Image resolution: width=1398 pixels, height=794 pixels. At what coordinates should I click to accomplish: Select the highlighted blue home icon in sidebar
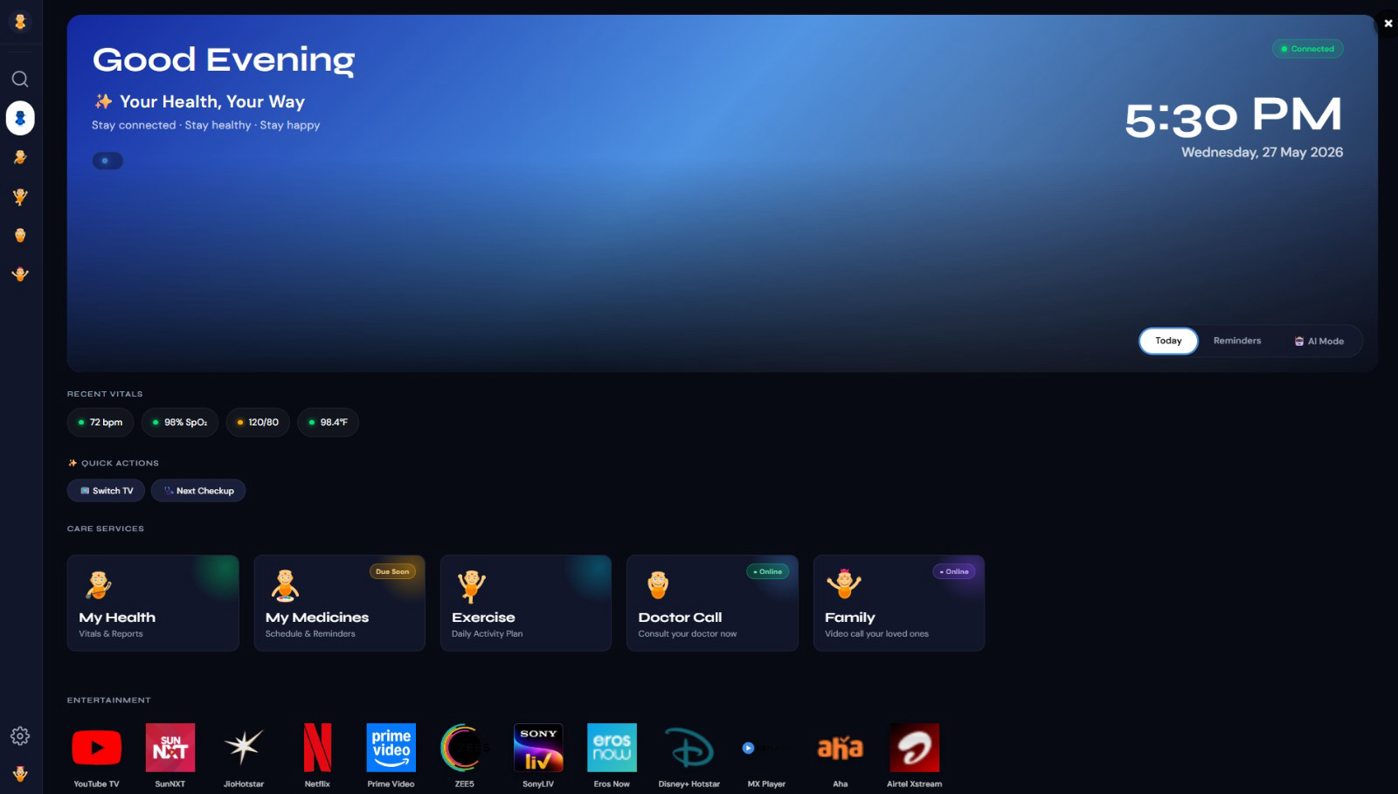[20, 118]
